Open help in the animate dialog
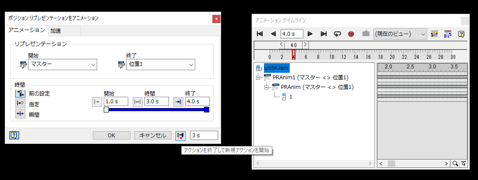This screenshot has width=478, height=180. pos(14,136)
